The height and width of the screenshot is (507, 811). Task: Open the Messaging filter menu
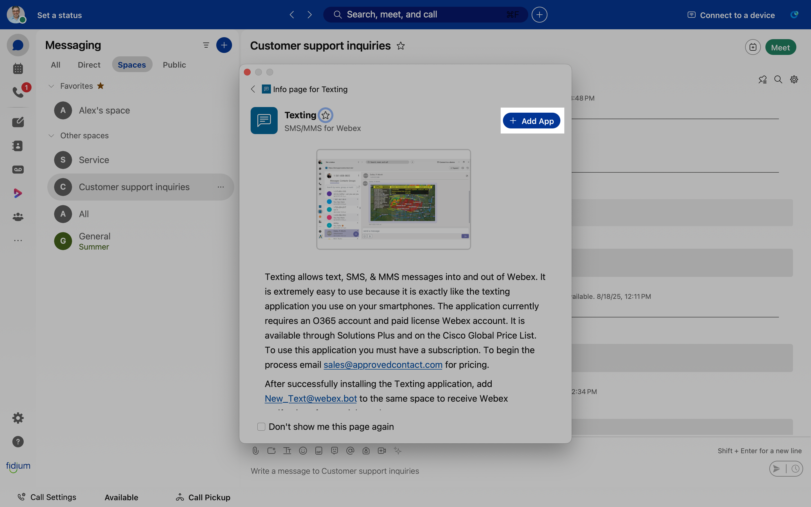206,45
